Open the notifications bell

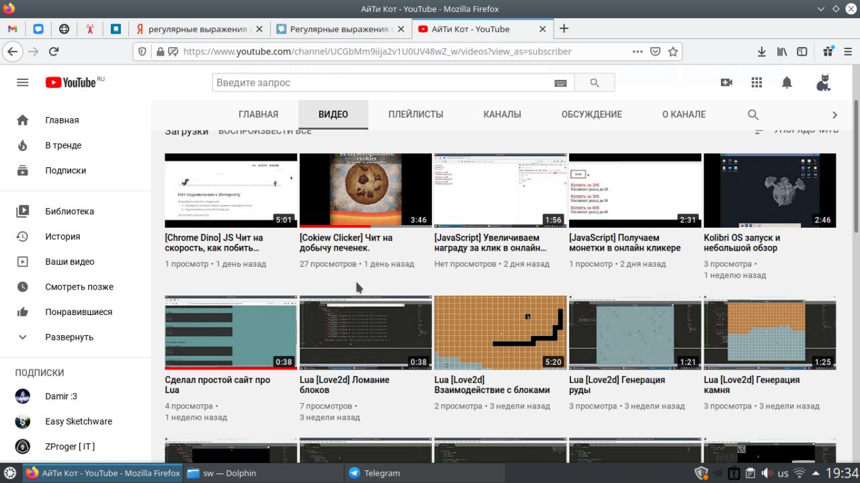tap(787, 83)
